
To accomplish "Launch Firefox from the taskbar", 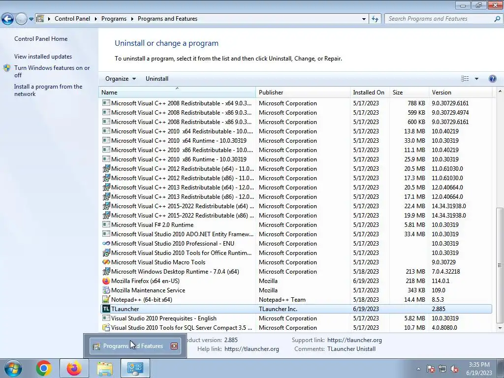I will [74, 368].
